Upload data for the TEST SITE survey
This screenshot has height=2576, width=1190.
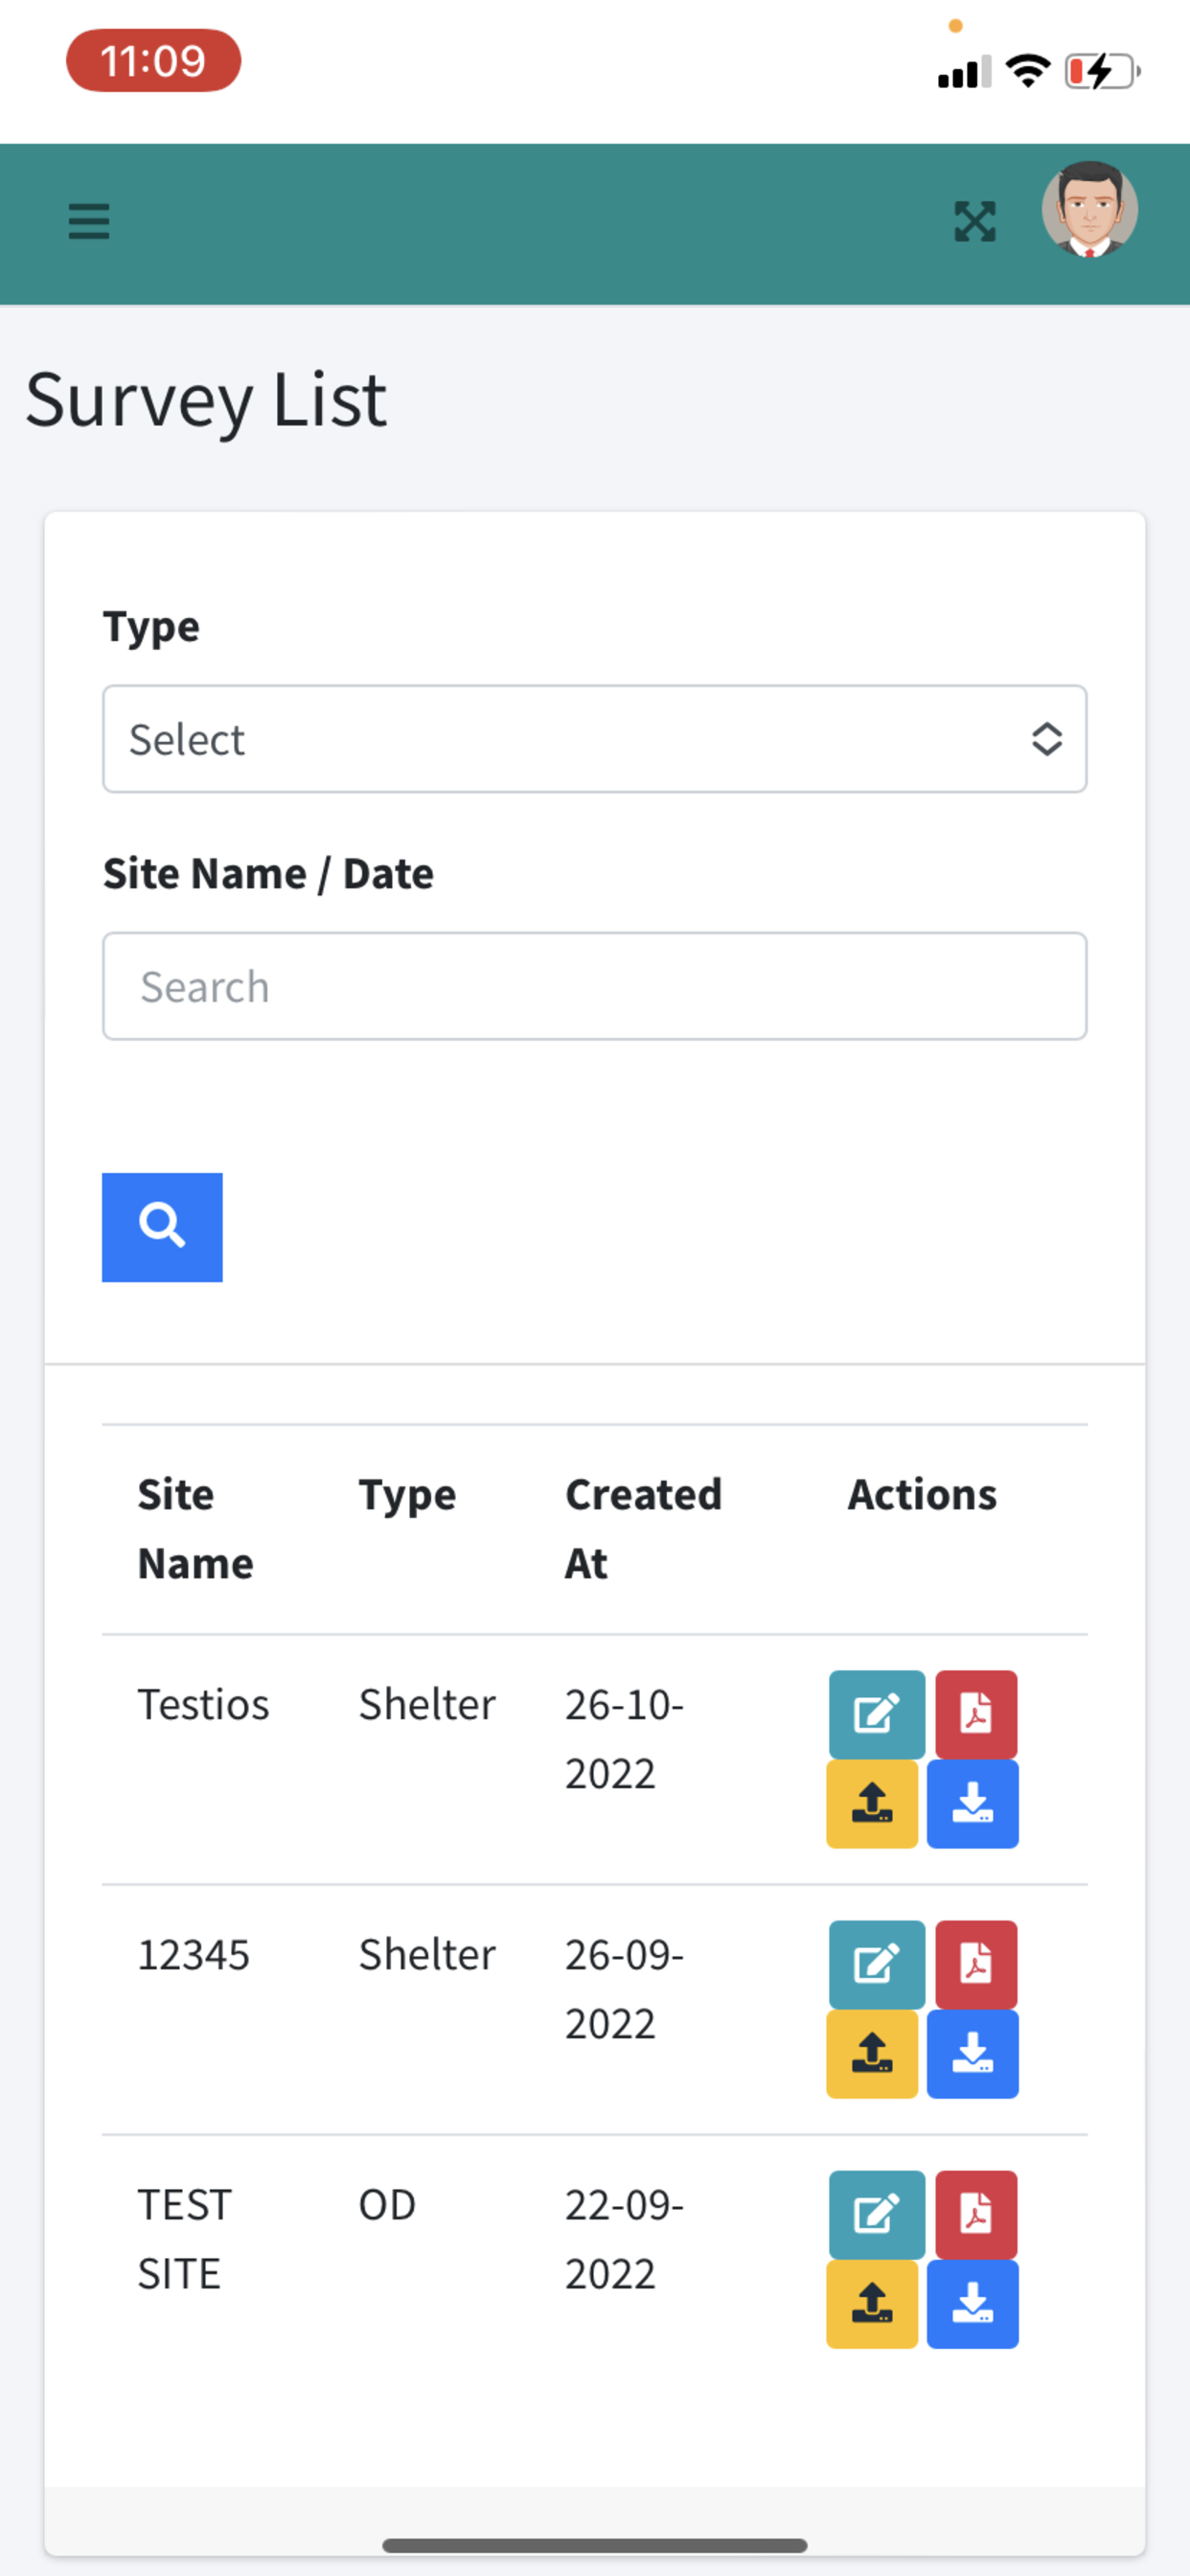point(872,2303)
